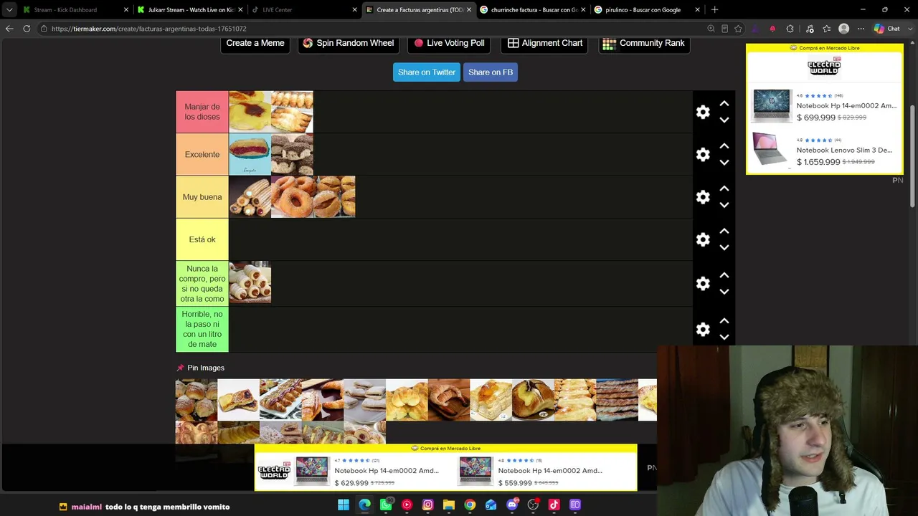Move the Nunca la compro row up
918x516 pixels.
[724, 274]
